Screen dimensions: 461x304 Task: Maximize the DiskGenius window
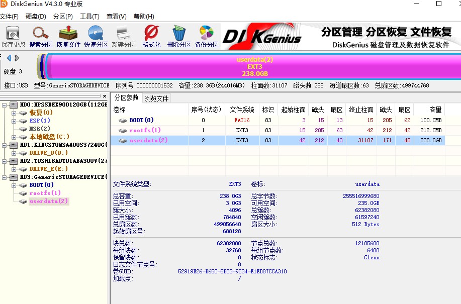pos(439,4)
